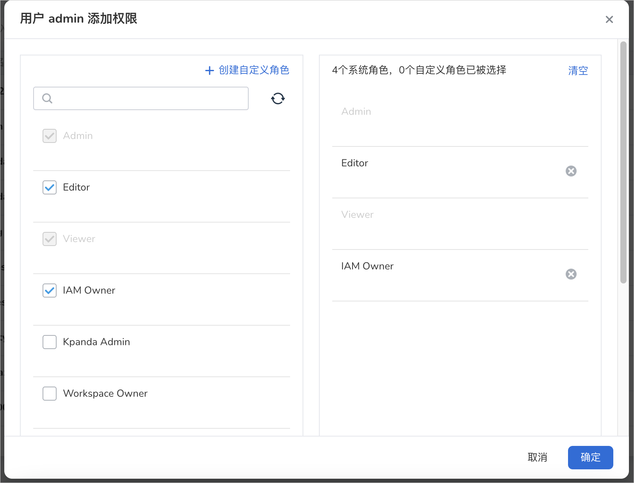Screen dimensions: 634x483
Task: Click the disabled Admin checkbox
Action: 50,136
